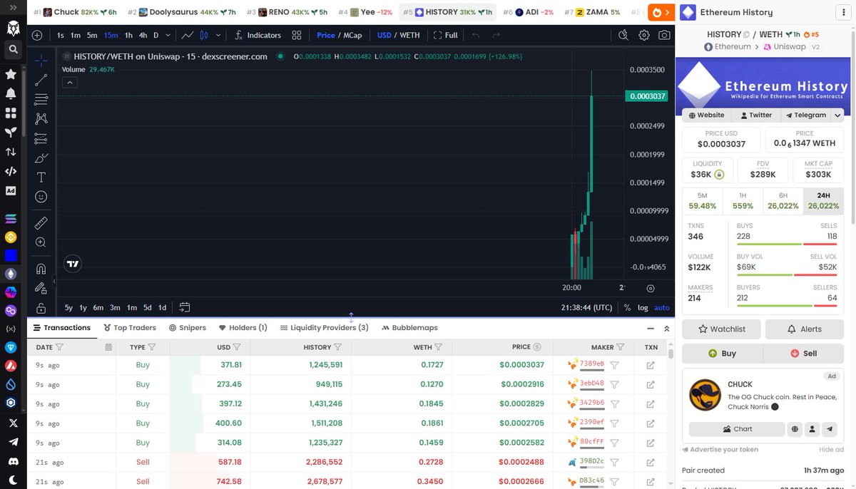Viewport: 856px width, 489px height.
Task: Select the chart zoom-in tool
Action: coord(41,242)
